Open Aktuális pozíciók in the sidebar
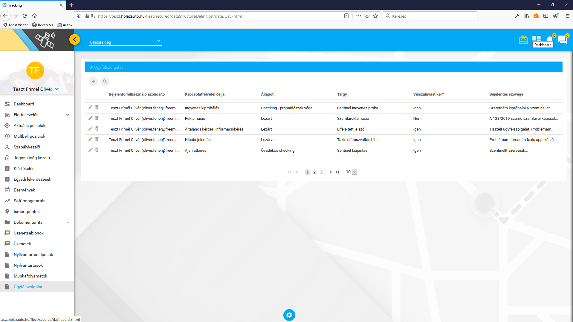 click(x=29, y=125)
